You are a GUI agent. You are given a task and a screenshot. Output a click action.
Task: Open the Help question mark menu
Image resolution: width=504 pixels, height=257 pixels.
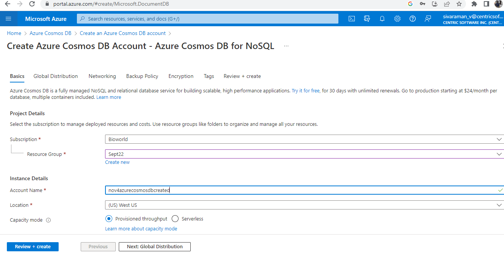(x=412, y=18)
